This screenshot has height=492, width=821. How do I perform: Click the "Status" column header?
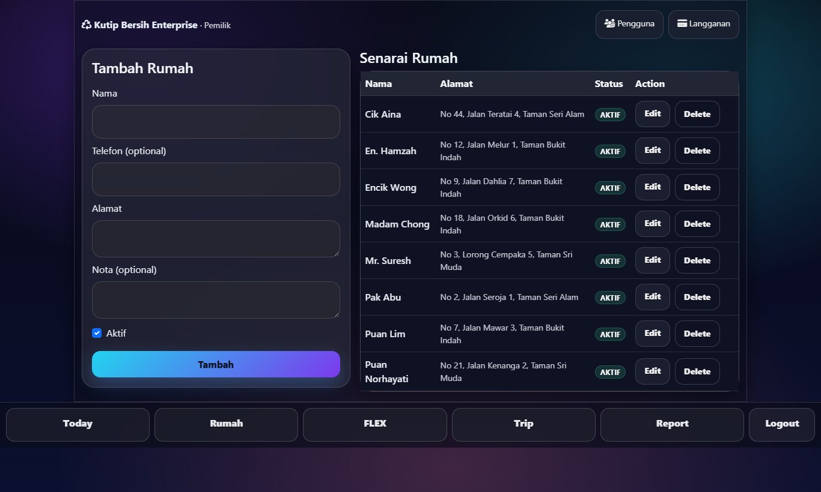pos(609,84)
